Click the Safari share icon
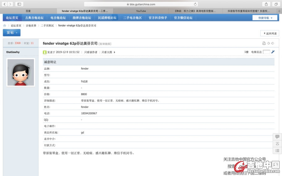This screenshot has height=176, width=282. coord(266,4)
